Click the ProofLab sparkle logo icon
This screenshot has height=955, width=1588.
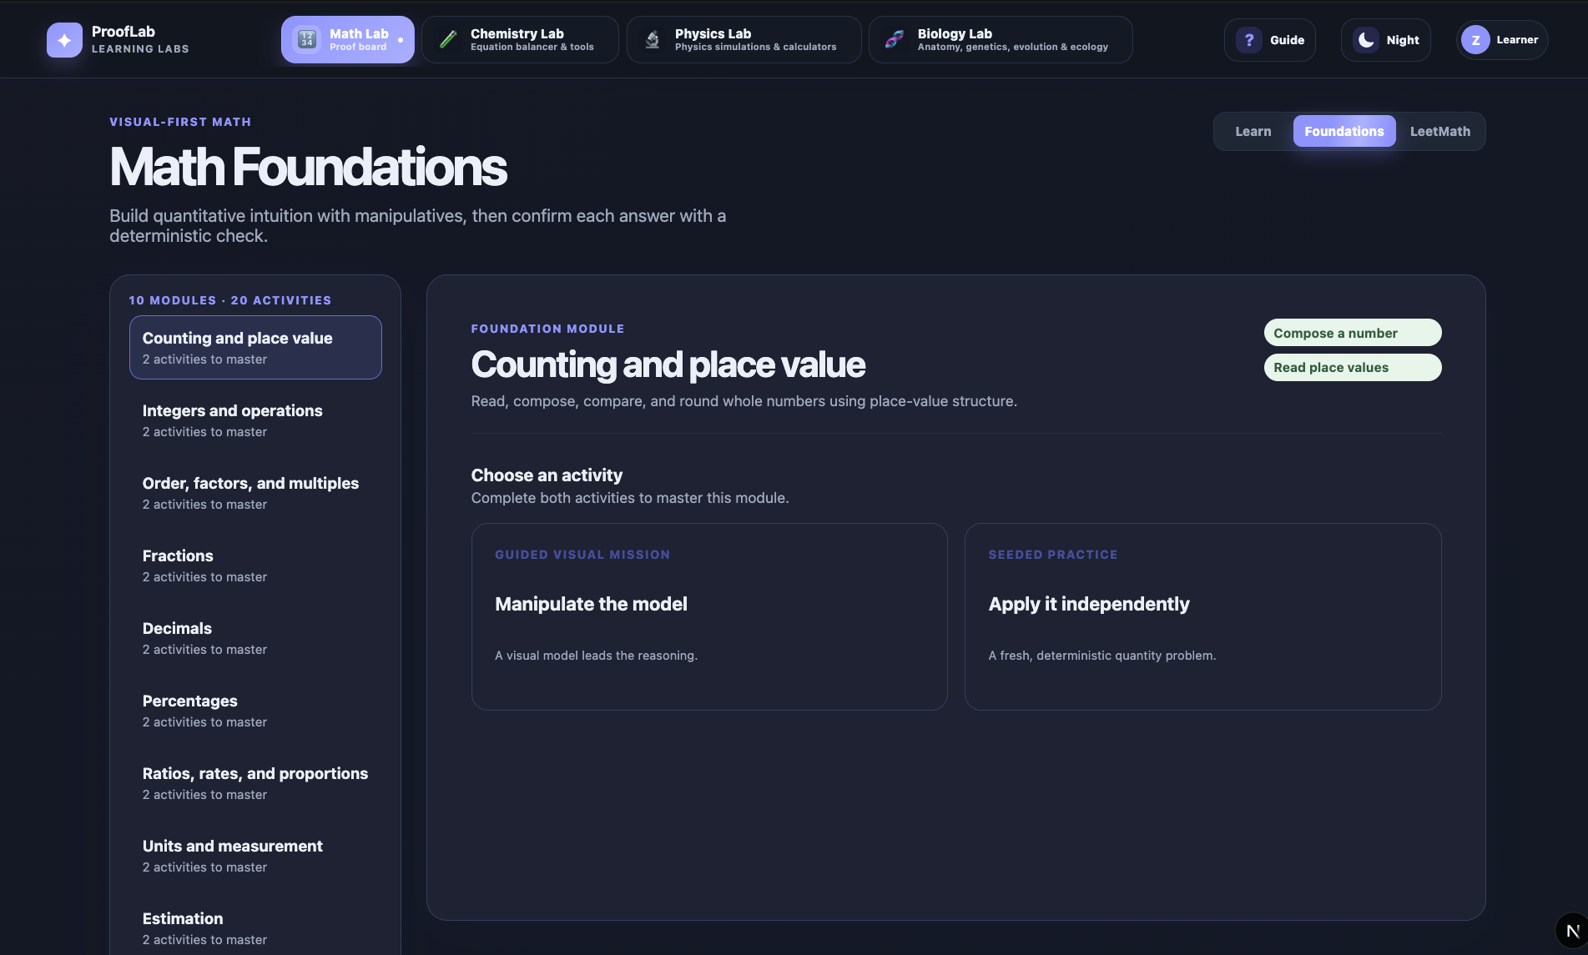click(64, 40)
